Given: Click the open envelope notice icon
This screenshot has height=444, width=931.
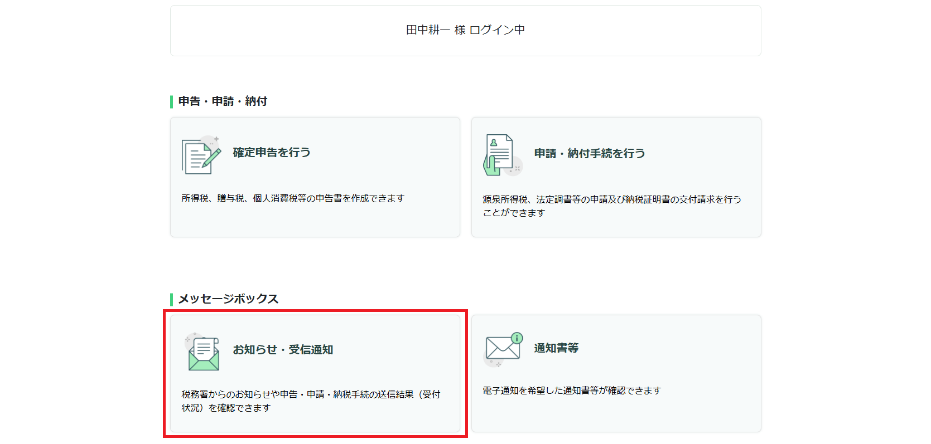Looking at the screenshot, I should (203, 354).
